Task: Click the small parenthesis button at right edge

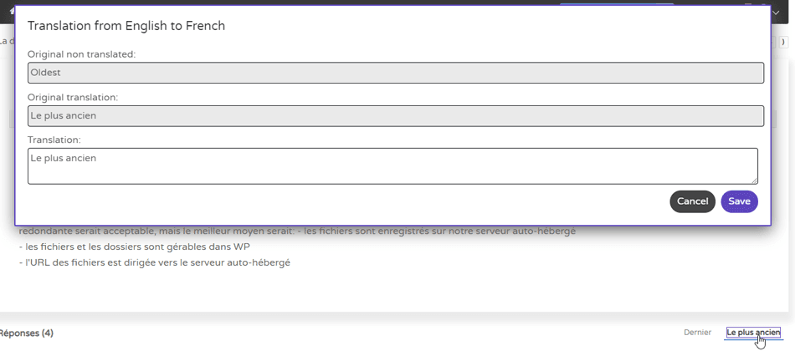Action: [782, 41]
